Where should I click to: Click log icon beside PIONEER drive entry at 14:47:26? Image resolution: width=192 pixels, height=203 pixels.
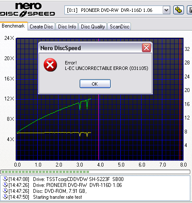(5, 185)
